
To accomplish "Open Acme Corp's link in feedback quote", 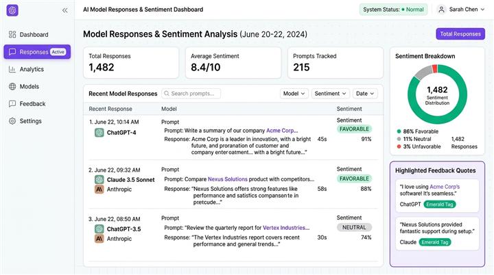I will [x=445, y=187].
